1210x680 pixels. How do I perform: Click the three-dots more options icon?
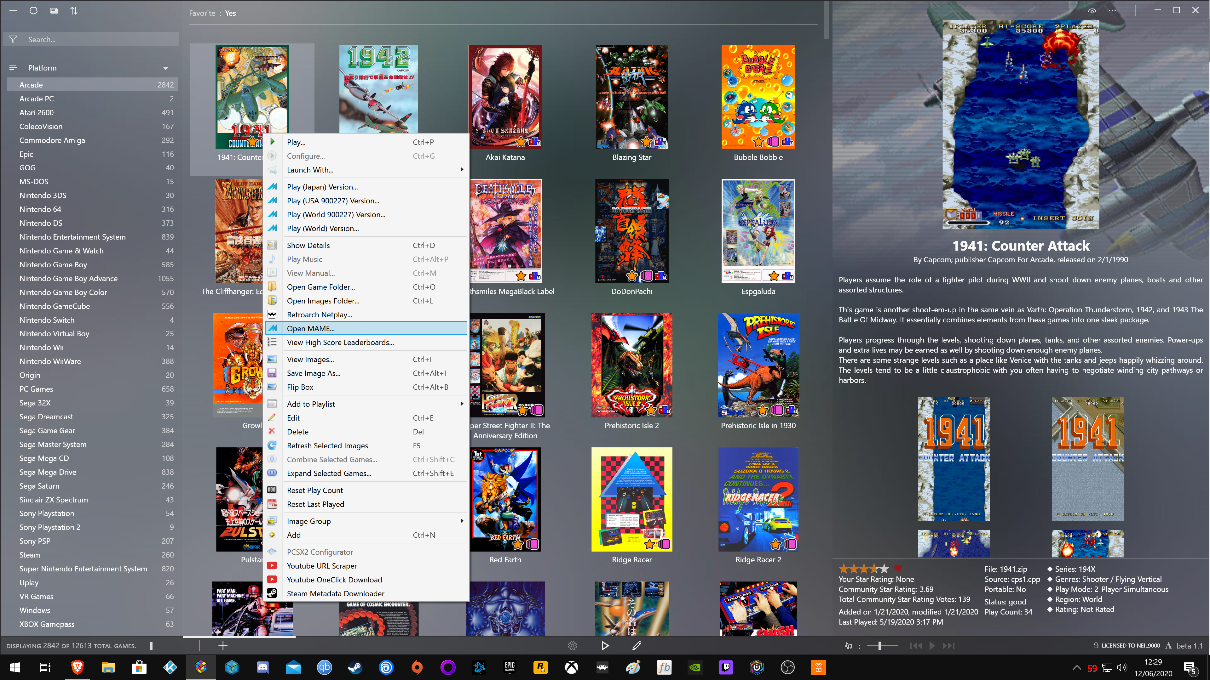click(1112, 10)
